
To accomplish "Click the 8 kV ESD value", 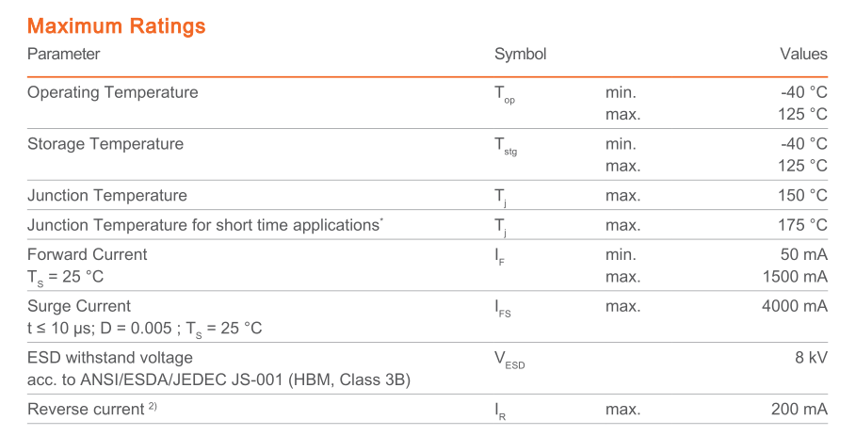I will coord(813,358).
